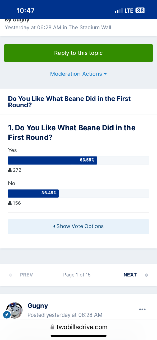Expand Show Vote Options
The height and width of the screenshot is (340, 157).
click(78, 226)
